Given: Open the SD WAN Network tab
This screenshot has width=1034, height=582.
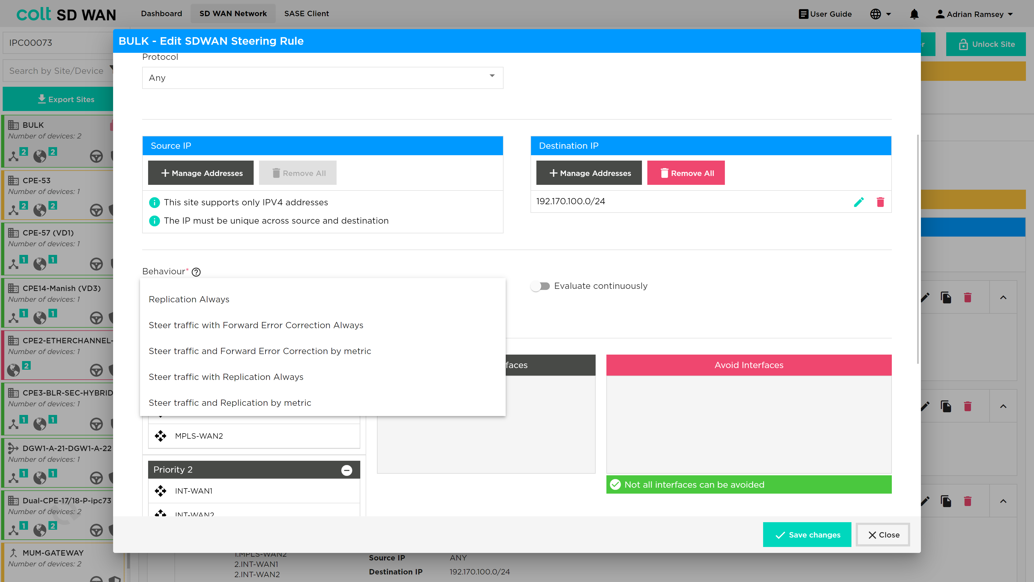Looking at the screenshot, I should (x=233, y=14).
